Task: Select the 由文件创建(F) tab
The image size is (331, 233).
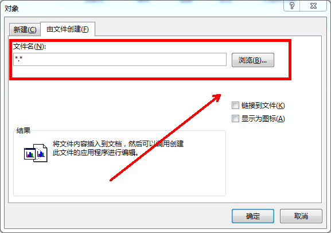Action: tap(68, 29)
